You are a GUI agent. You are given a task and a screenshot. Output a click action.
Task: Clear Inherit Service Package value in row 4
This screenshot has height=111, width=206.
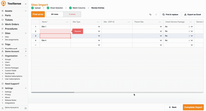[189, 40]
